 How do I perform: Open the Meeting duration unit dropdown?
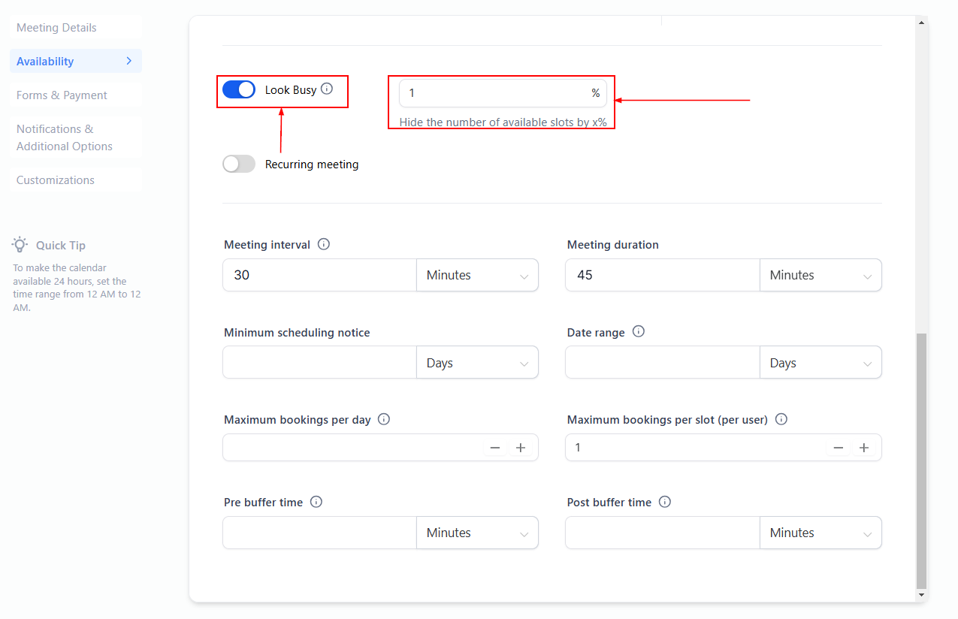tap(820, 276)
